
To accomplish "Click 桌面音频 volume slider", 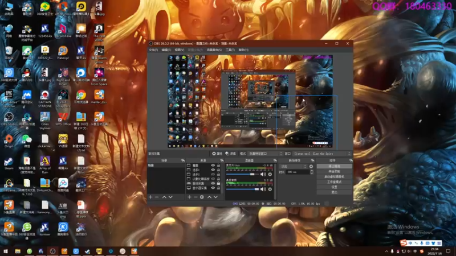I will [x=242, y=189].
